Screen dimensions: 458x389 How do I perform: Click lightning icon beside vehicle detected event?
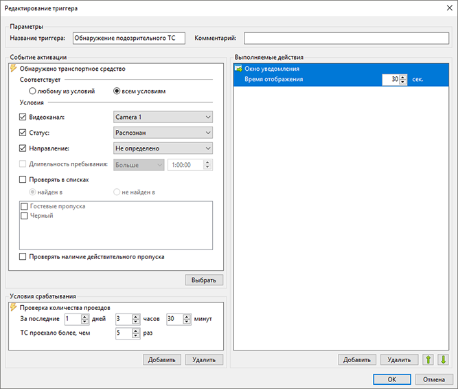[x=14, y=69]
